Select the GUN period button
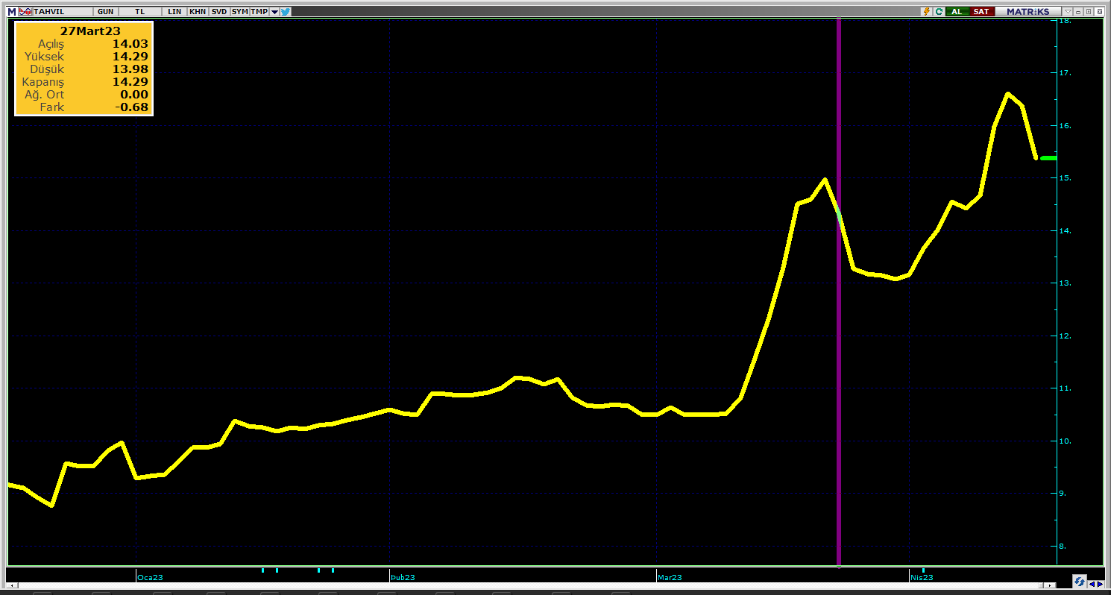This screenshot has width=1111, height=595. [105, 12]
